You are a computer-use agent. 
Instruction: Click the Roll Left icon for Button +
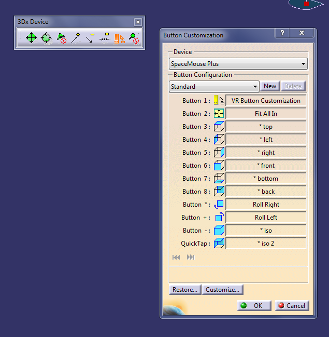(219, 217)
